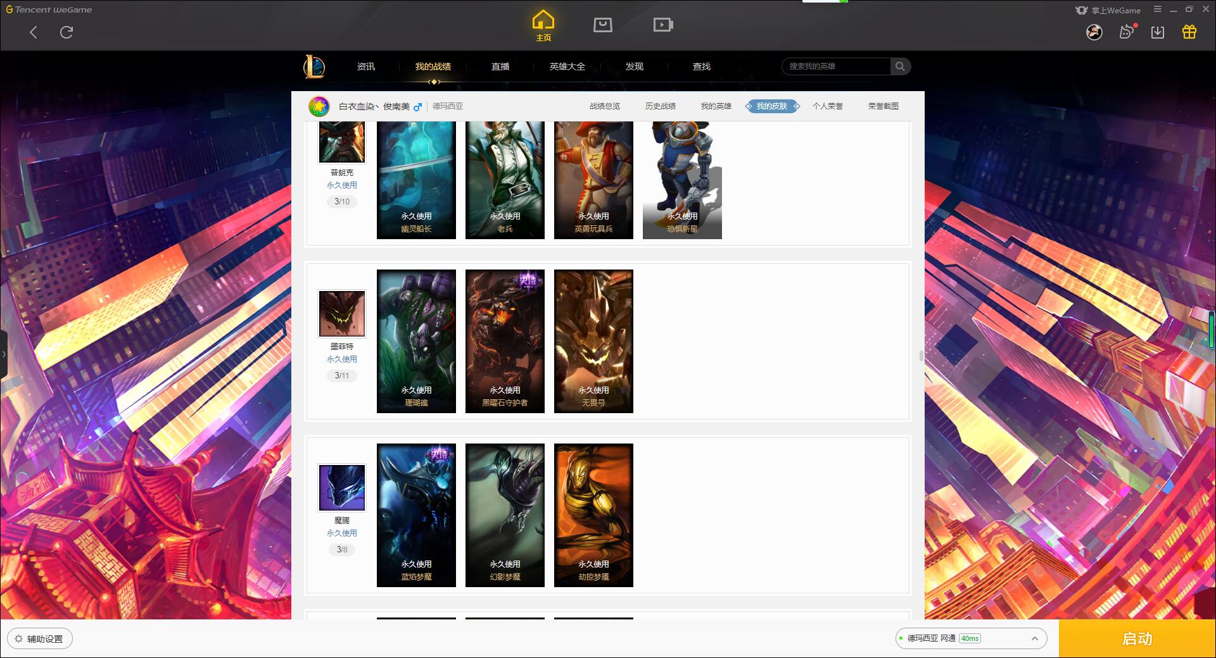The height and width of the screenshot is (658, 1216).
Task: Click the 3/8 skin count for 魔腾
Action: point(342,550)
